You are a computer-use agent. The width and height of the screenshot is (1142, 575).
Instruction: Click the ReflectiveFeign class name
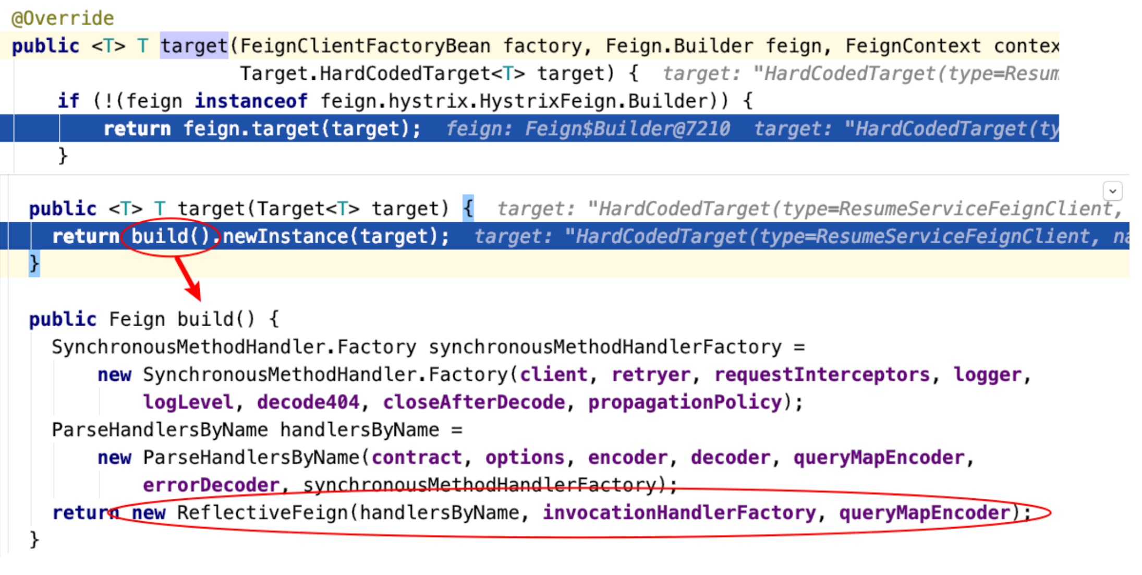pyautogui.click(x=262, y=513)
